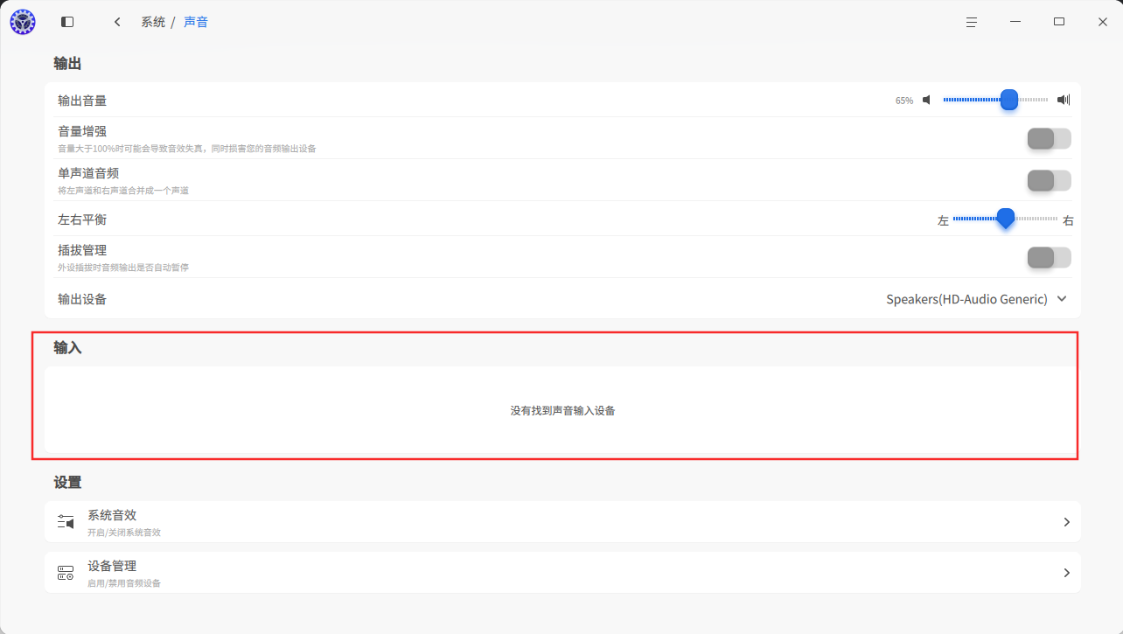
Task: Click the 设备管理 device icon
Action: point(66,573)
